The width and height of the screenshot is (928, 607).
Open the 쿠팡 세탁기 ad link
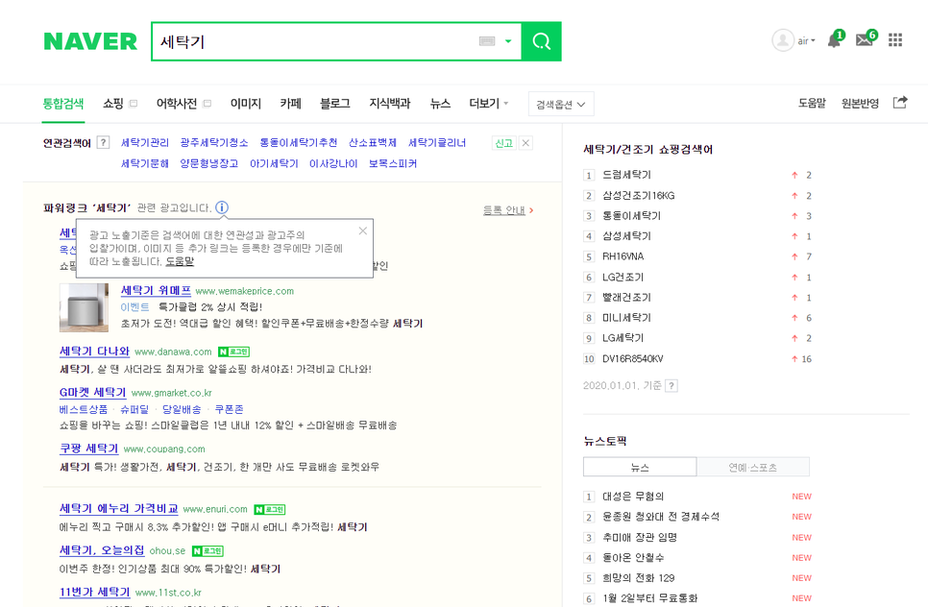(x=88, y=449)
